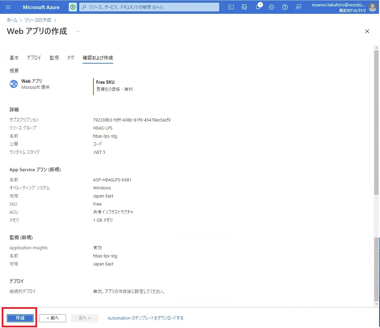This screenshot has width=380, height=328.
Task: Open the ellipsis menu beside the page title
Action: (78, 31)
